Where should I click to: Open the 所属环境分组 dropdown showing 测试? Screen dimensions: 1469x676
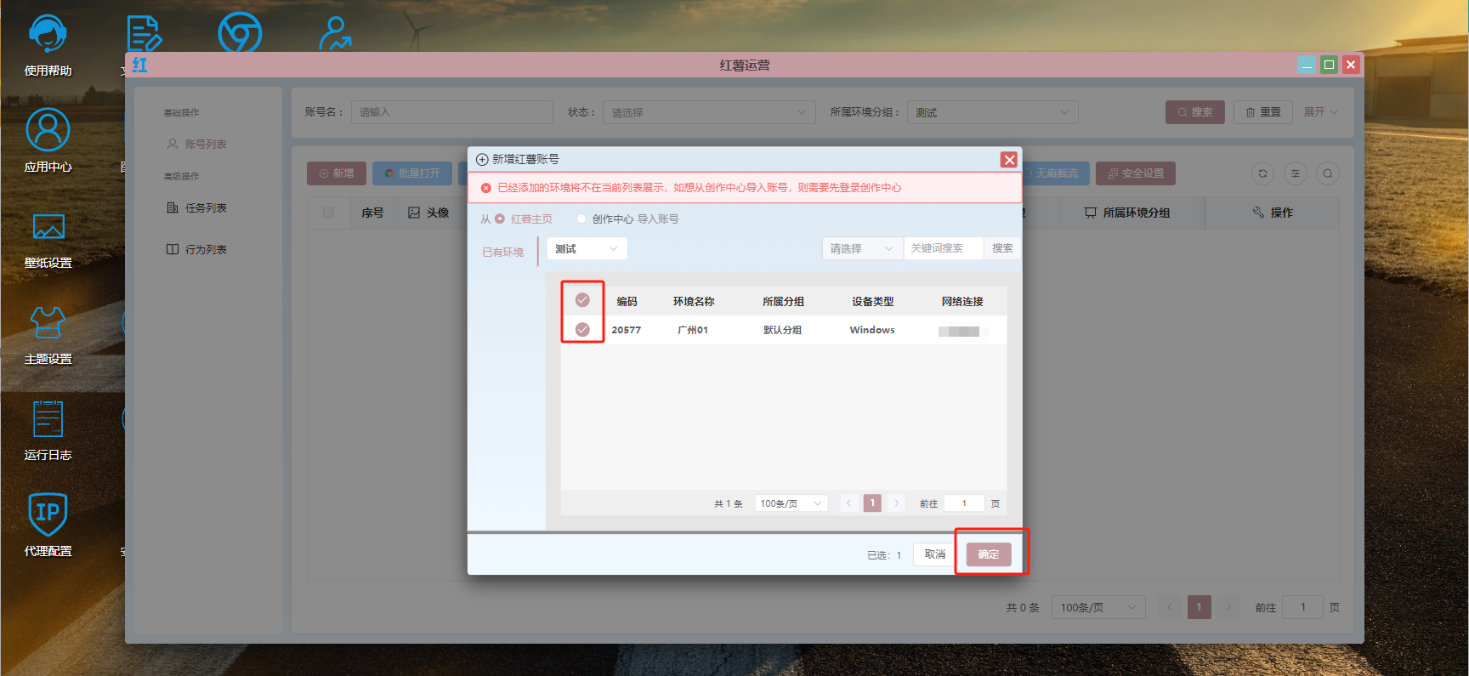coord(993,112)
